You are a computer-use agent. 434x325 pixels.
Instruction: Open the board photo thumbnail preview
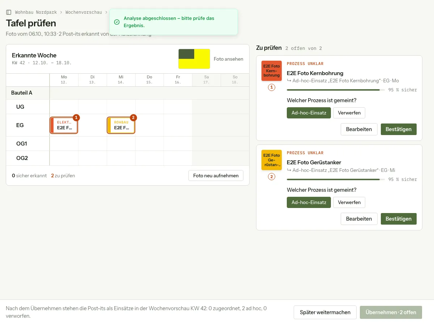tap(194, 59)
